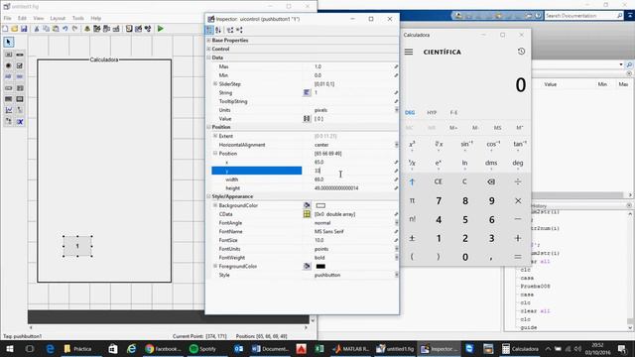Open the Start menu on taskbar
635x357 pixels.
10,349
